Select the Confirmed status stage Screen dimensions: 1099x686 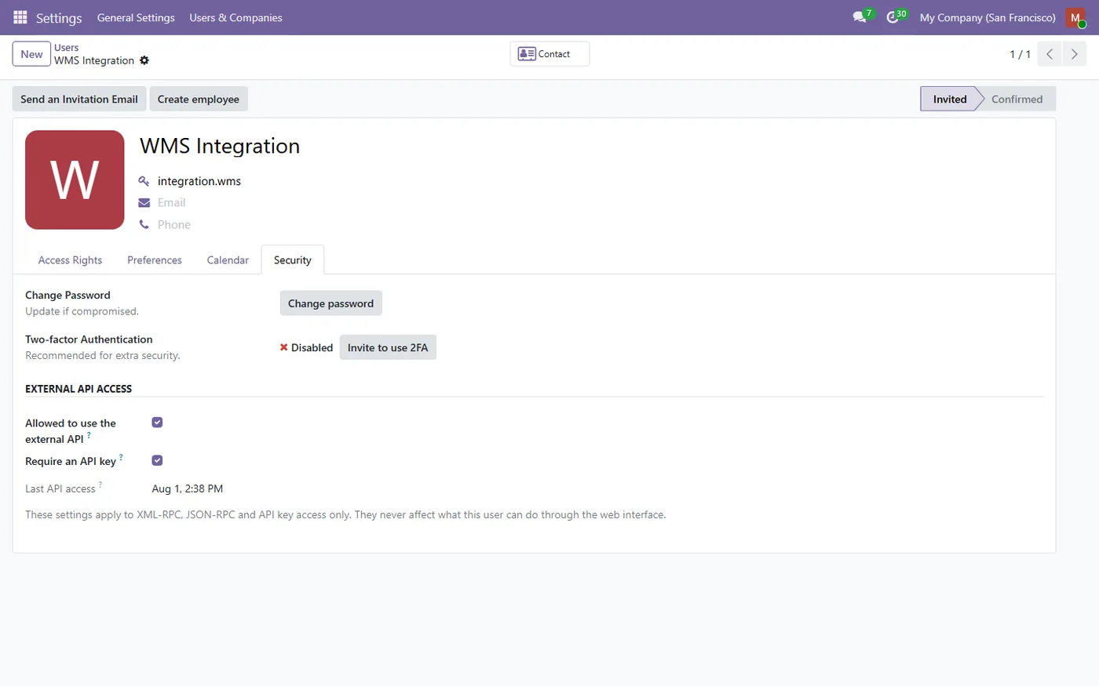coord(1017,99)
